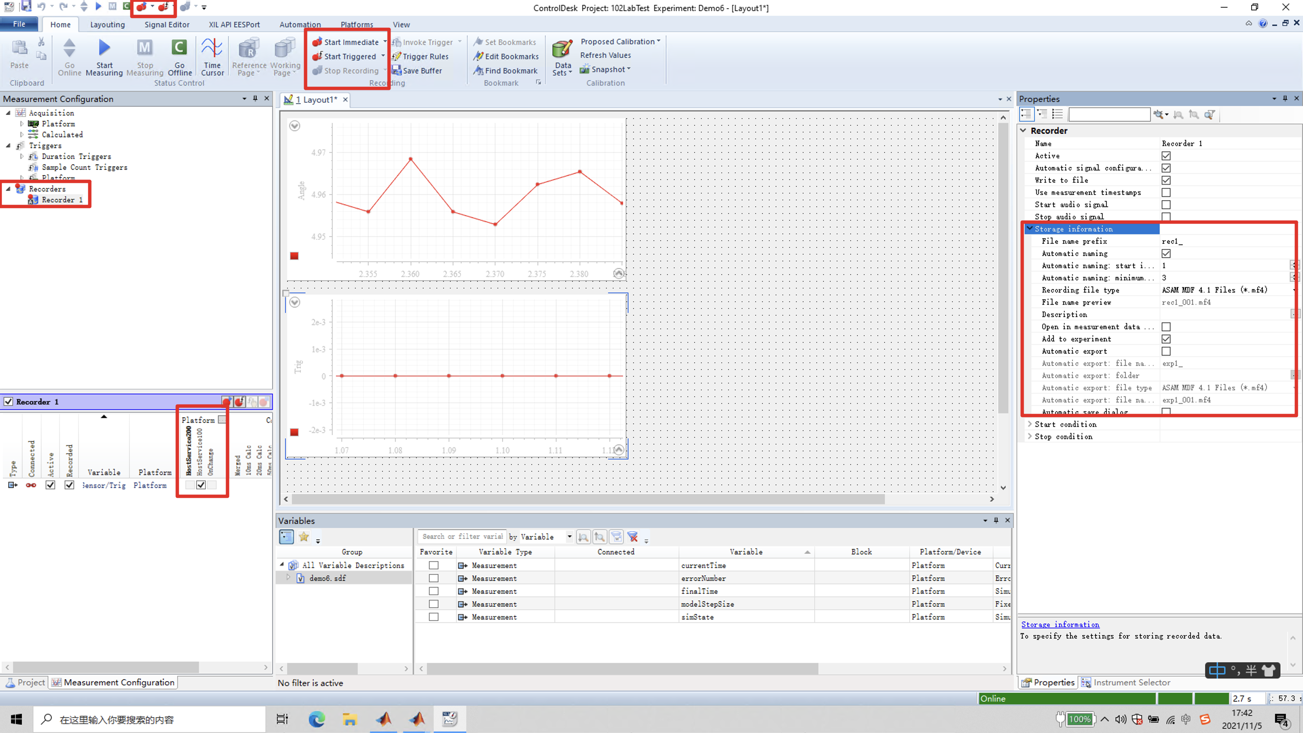Screen dimensions: 1303x733
Task: Collapse the Storage information section
Action: tap(1030, 229)
